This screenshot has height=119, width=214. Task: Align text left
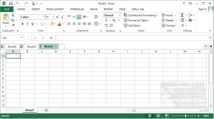[69, 24]
